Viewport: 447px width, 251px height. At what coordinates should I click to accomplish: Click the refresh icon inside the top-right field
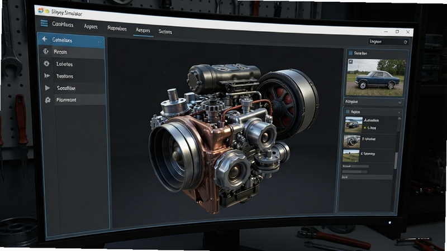405,42
